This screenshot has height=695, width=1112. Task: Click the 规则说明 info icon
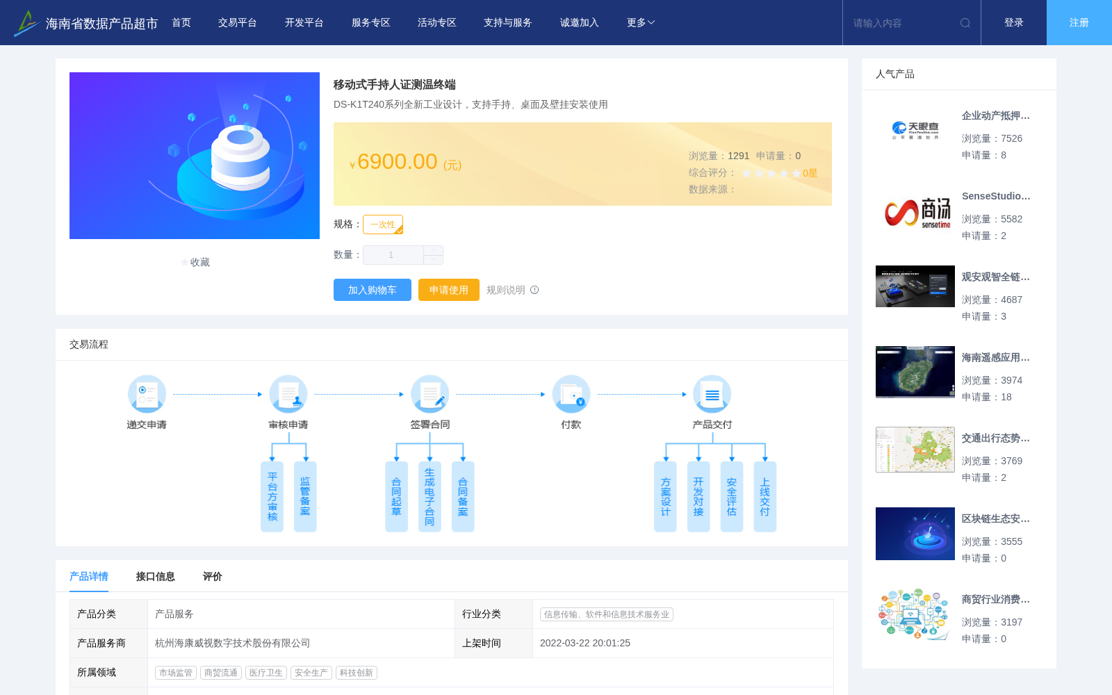coord(534,290)
